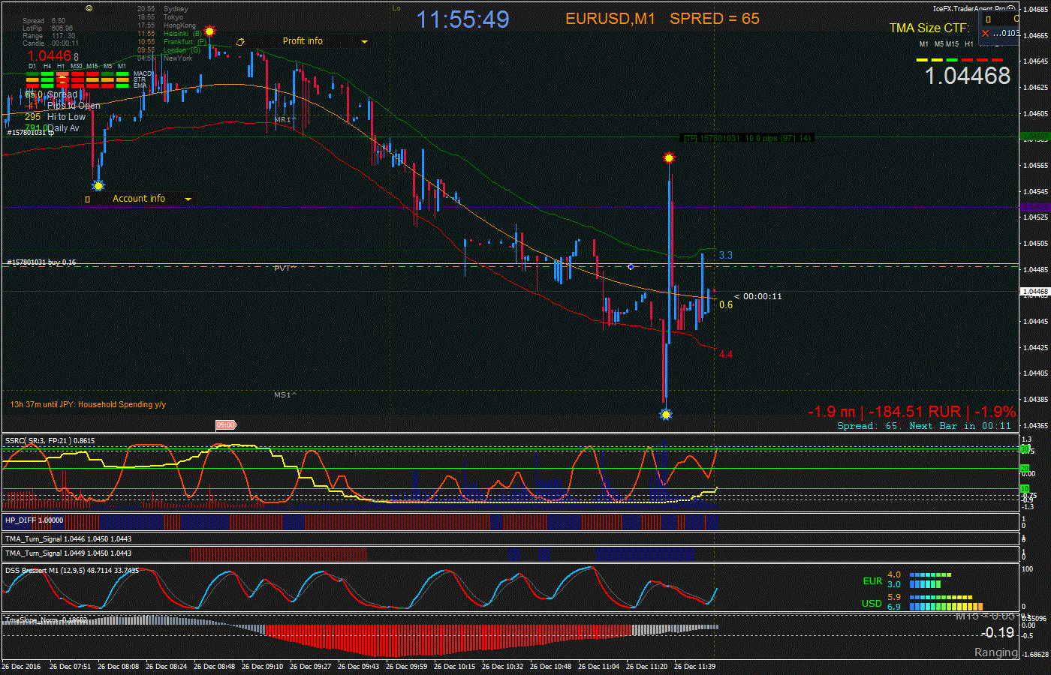Click the SSRC( SR:3, FP:21 ) indicator label
The height and width of the screenshot is (675, 1051).
[50, 440]
